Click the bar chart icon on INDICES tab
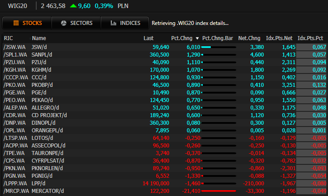 point(114,23)
